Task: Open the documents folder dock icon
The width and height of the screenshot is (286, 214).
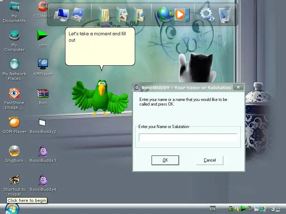Action: coord(104,15)
